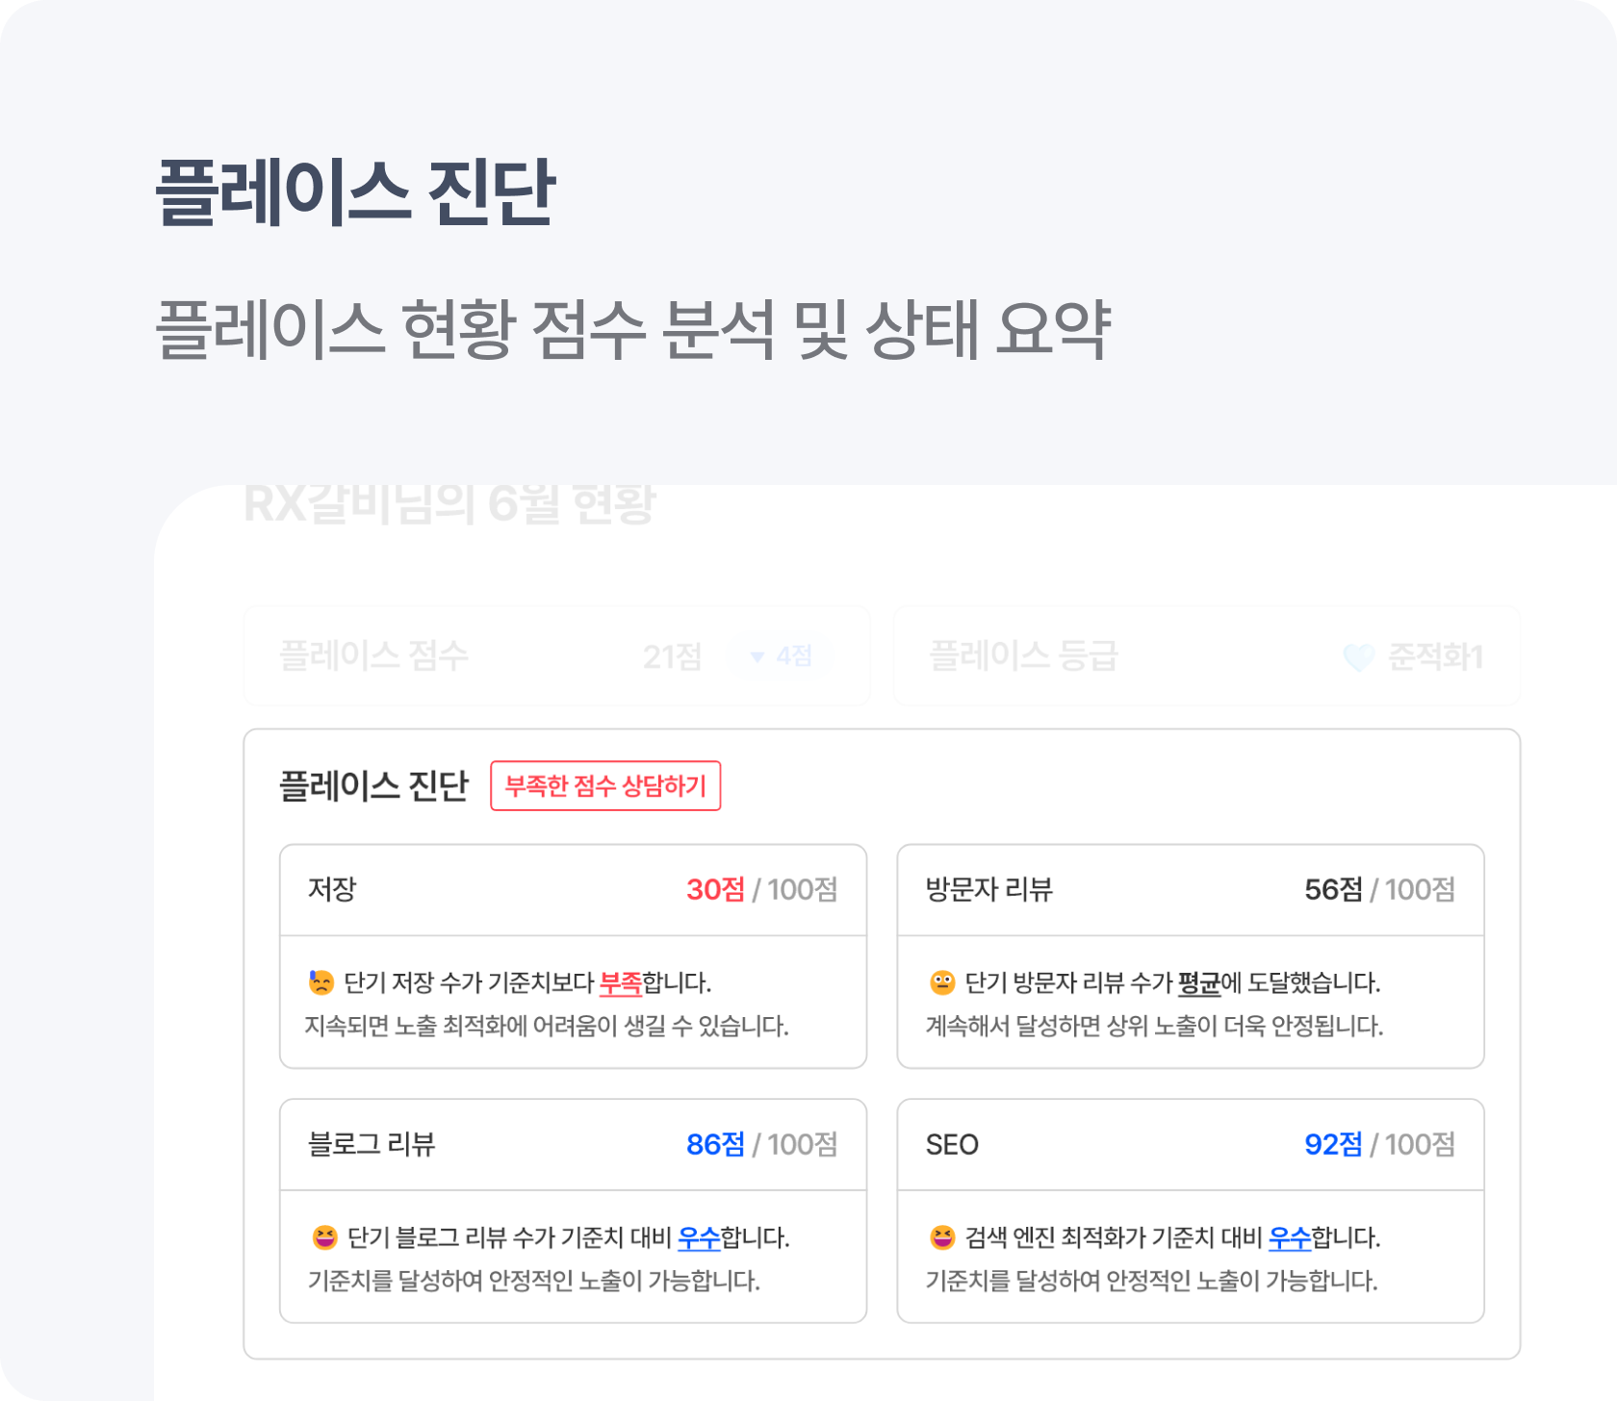
Task: Click the laughing emoji in SEO card
Action: 941,1237
